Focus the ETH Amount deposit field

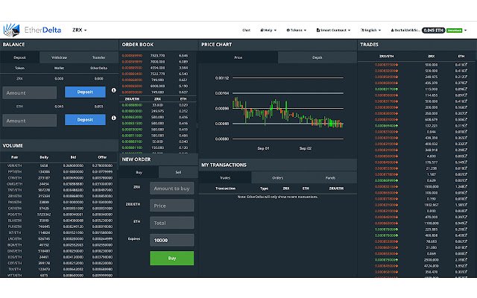point(30,121)
